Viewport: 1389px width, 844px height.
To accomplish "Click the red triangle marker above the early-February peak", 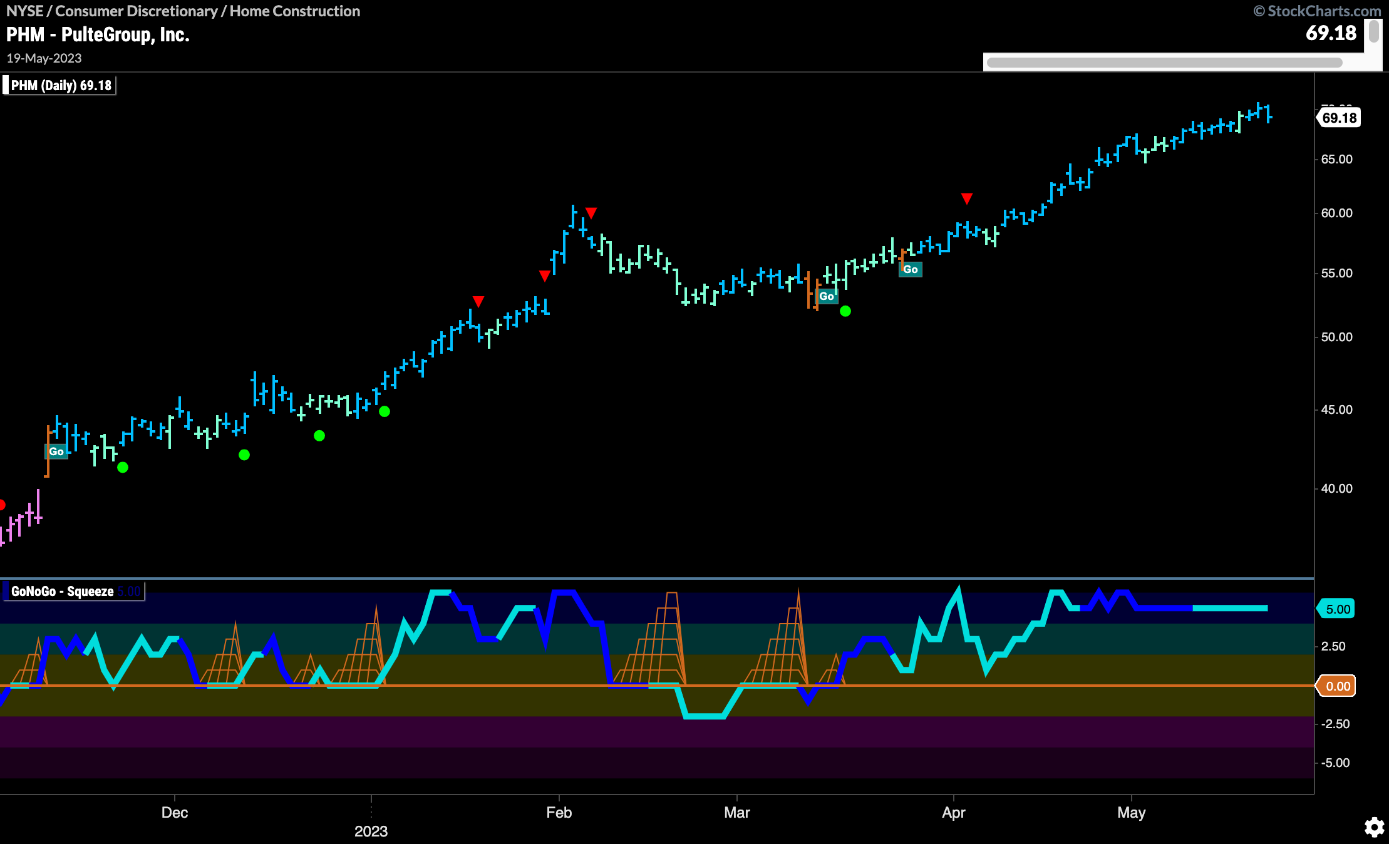I will click(591, 213).
